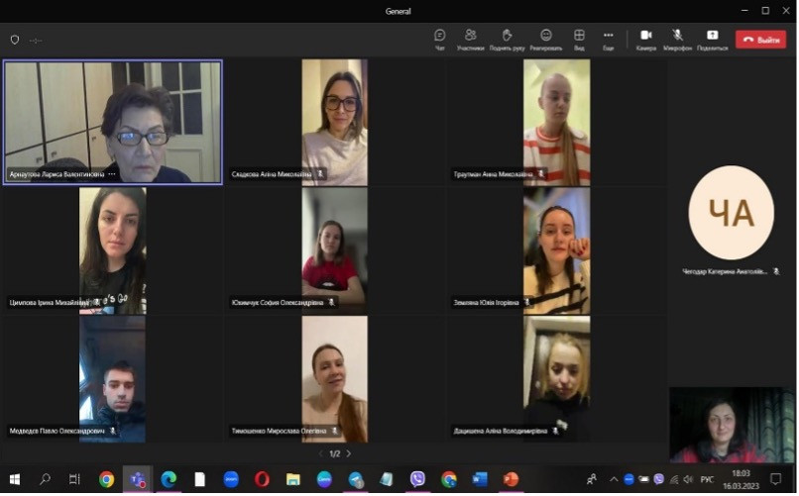The width and height of the screenshot is (799, 496).
Task: Open Microsoft Word from the taskbar
Action: [x=480, y=479]
